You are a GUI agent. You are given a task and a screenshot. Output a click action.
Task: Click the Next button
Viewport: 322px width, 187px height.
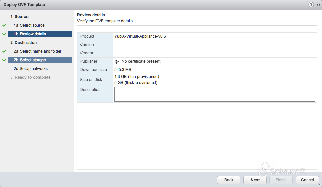pos(255,180)
